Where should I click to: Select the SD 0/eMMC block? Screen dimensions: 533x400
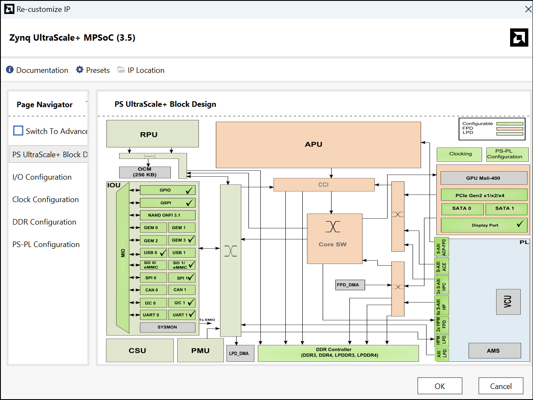(153, 265)
